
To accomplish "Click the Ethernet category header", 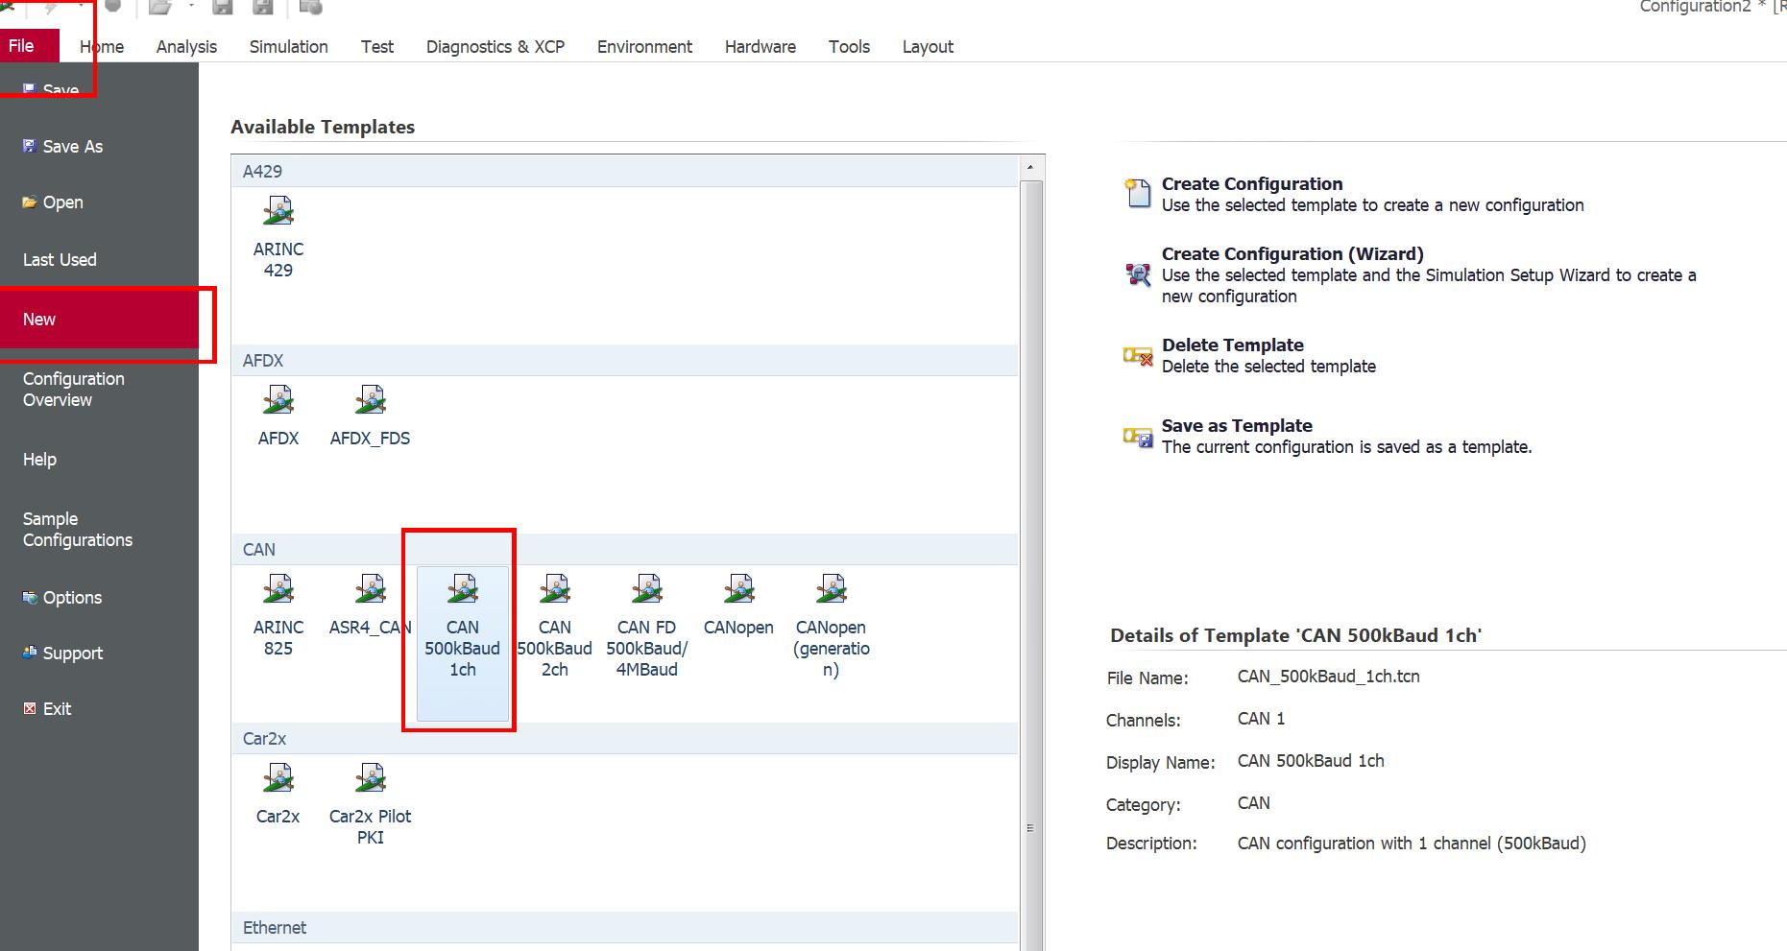I will [624, 928].
